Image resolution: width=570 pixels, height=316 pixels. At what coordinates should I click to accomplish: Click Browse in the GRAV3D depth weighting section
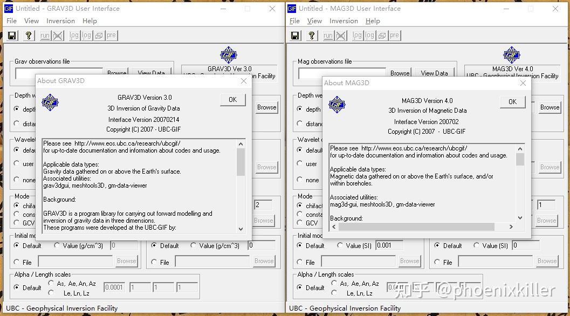click(266, 107)
